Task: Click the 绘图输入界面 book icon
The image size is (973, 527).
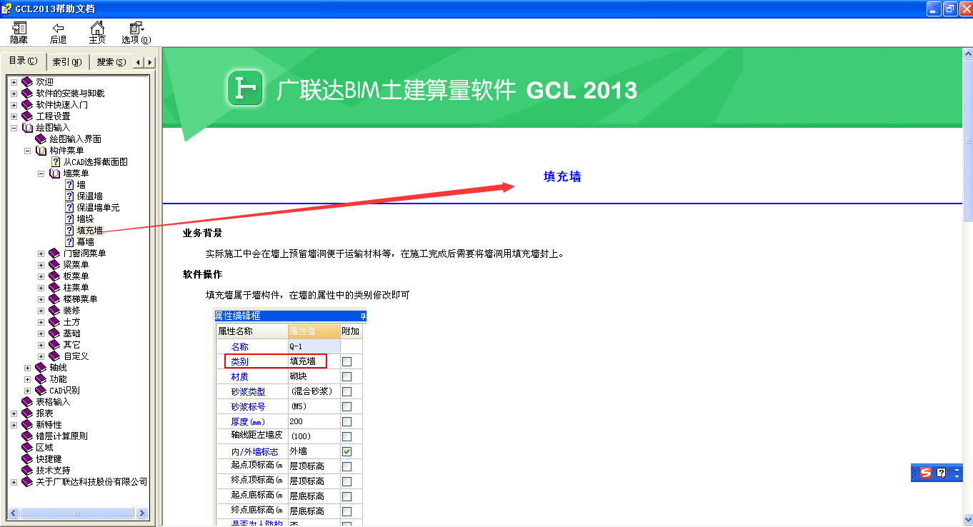Action: pyautogui.click(x=41, y=139)
